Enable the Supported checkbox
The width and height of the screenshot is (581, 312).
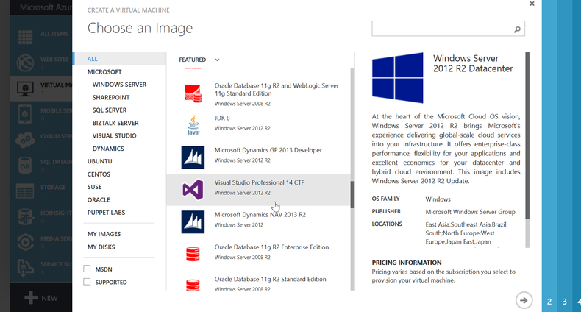(x=87, y=282)
